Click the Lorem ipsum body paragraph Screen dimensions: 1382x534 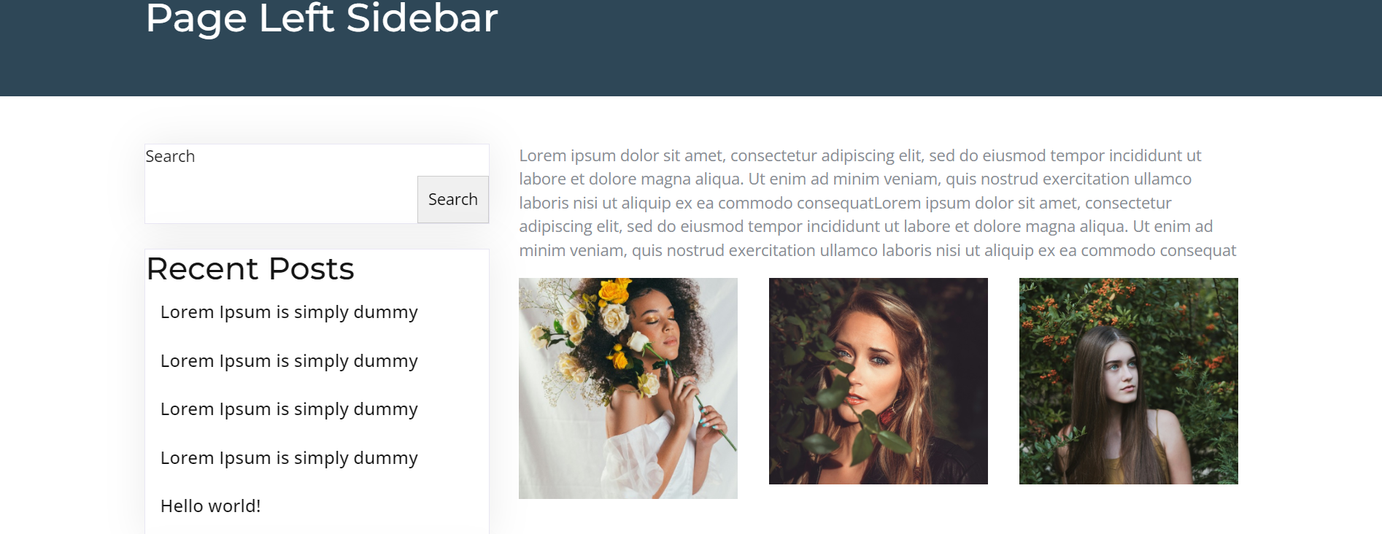878,203
